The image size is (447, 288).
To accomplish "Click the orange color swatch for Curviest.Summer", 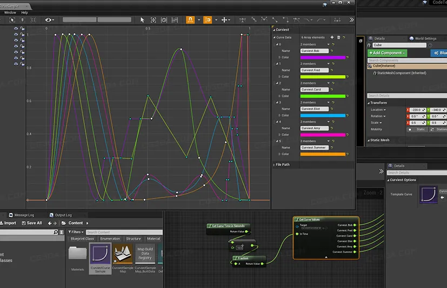I will 323,154.
